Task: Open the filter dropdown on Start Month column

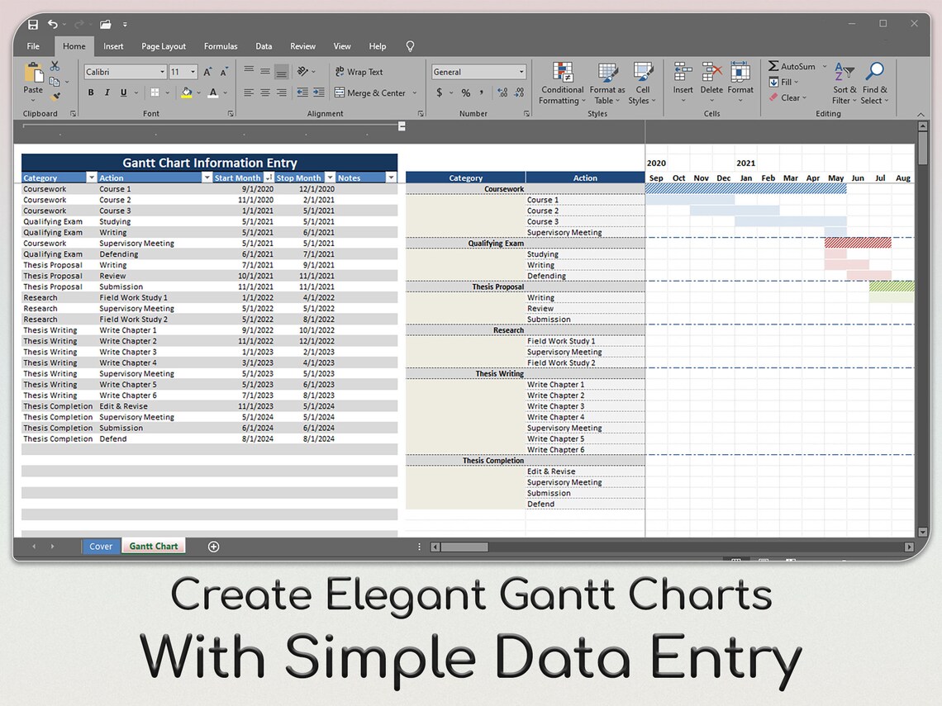Action: point(269,178)
